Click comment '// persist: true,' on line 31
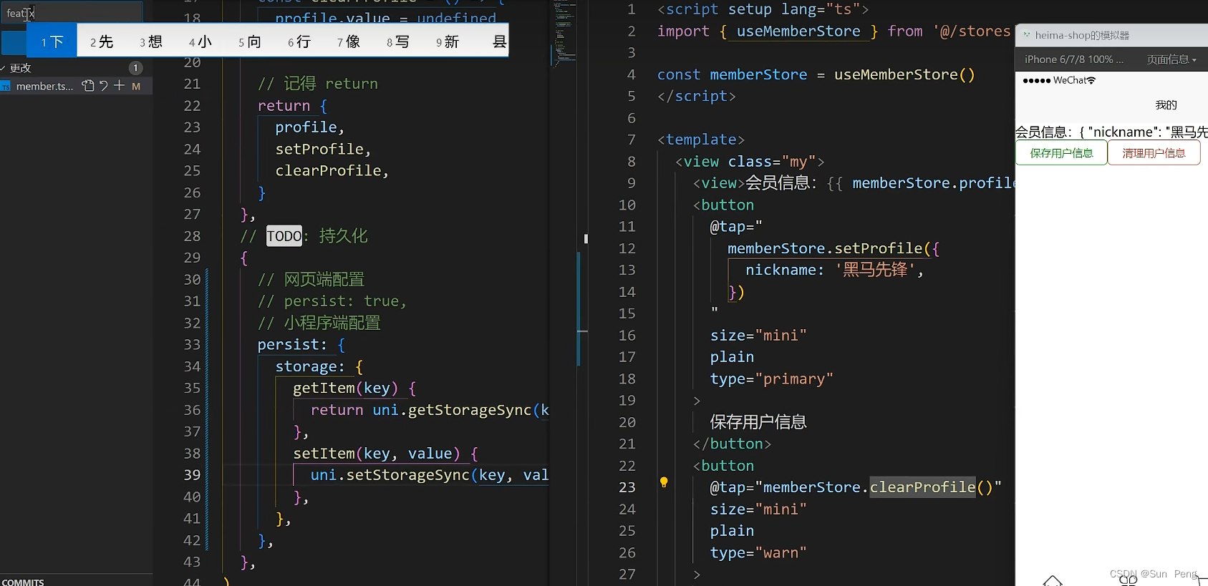This screenshot has width=1208, height=586. pyautogui.click(x=332, y=301)
